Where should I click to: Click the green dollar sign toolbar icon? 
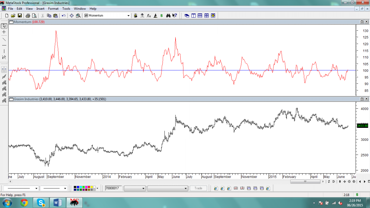click(162, 16)
